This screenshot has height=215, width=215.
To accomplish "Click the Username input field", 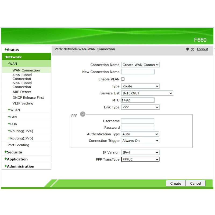I will coord(138,121).
